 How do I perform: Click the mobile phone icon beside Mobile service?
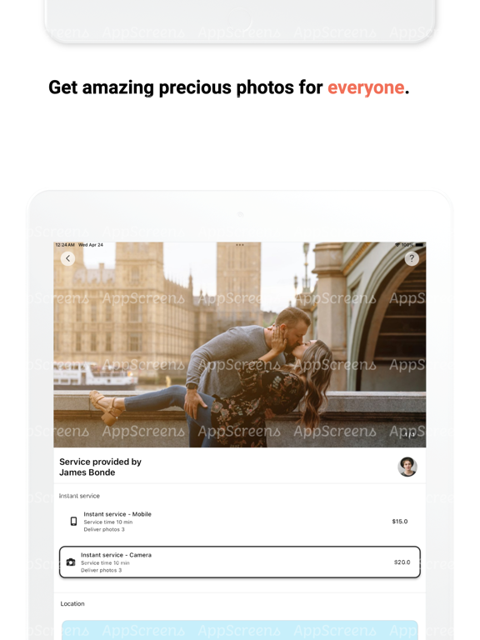point(73,521)
